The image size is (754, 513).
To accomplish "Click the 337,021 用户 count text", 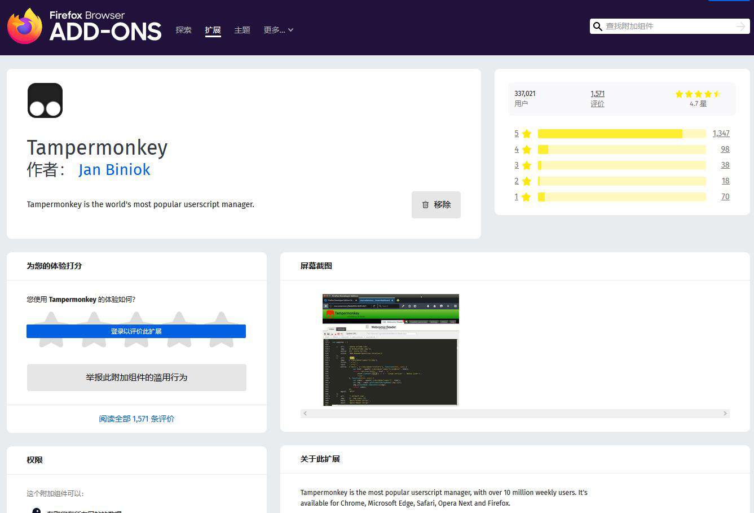I will click(525, 99).
